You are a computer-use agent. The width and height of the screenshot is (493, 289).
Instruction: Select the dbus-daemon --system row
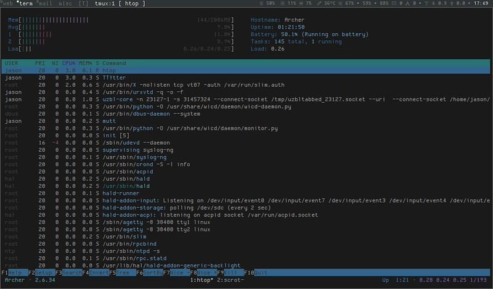click(x=245, y=114)
